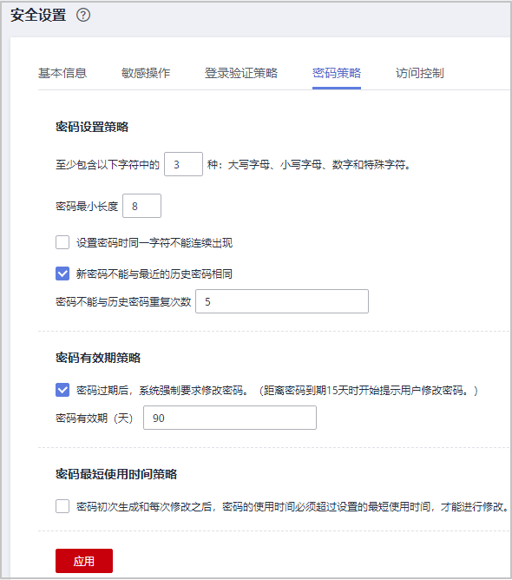Disable 密码过期后强制修改密码 checkbox
Screen dimensions: 512x580
click(x=62, y=390)
